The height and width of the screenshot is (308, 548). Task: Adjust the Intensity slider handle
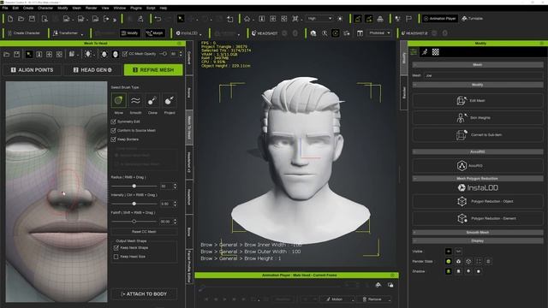(134, 204)
